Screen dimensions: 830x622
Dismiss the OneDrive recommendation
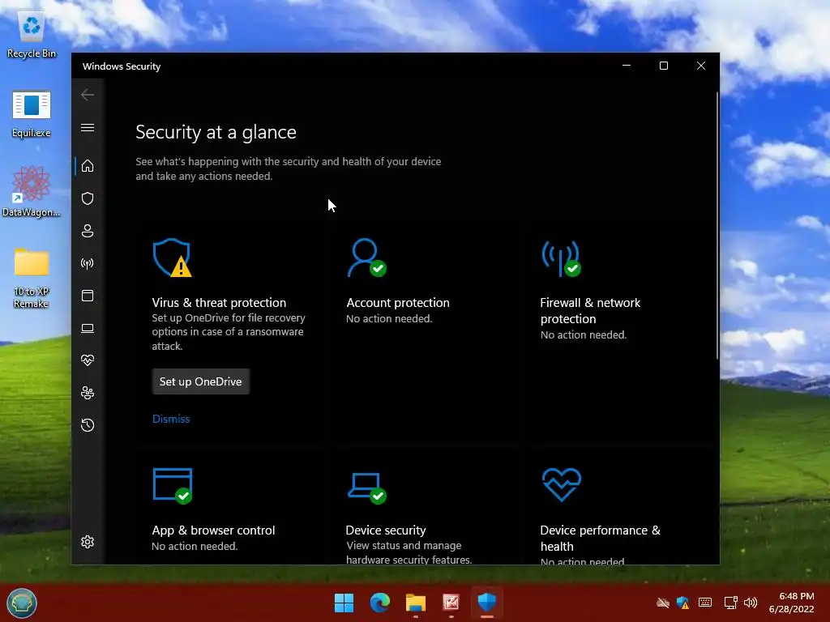pos(171,419)
